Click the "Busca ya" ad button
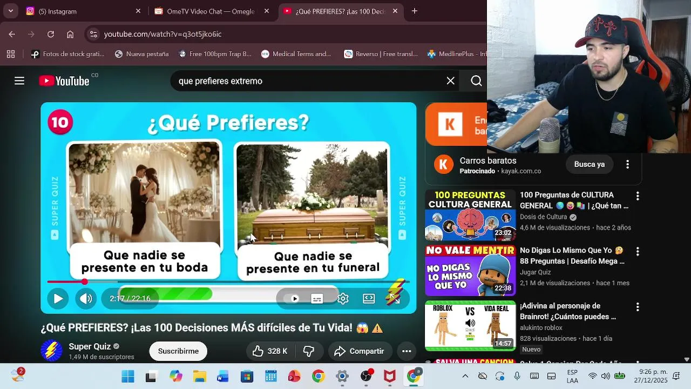This screenshot has width=691, height=389. (x=589, y=164)
